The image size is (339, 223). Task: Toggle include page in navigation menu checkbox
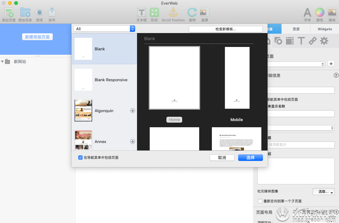pyautogui.click(x=80, y=158)
